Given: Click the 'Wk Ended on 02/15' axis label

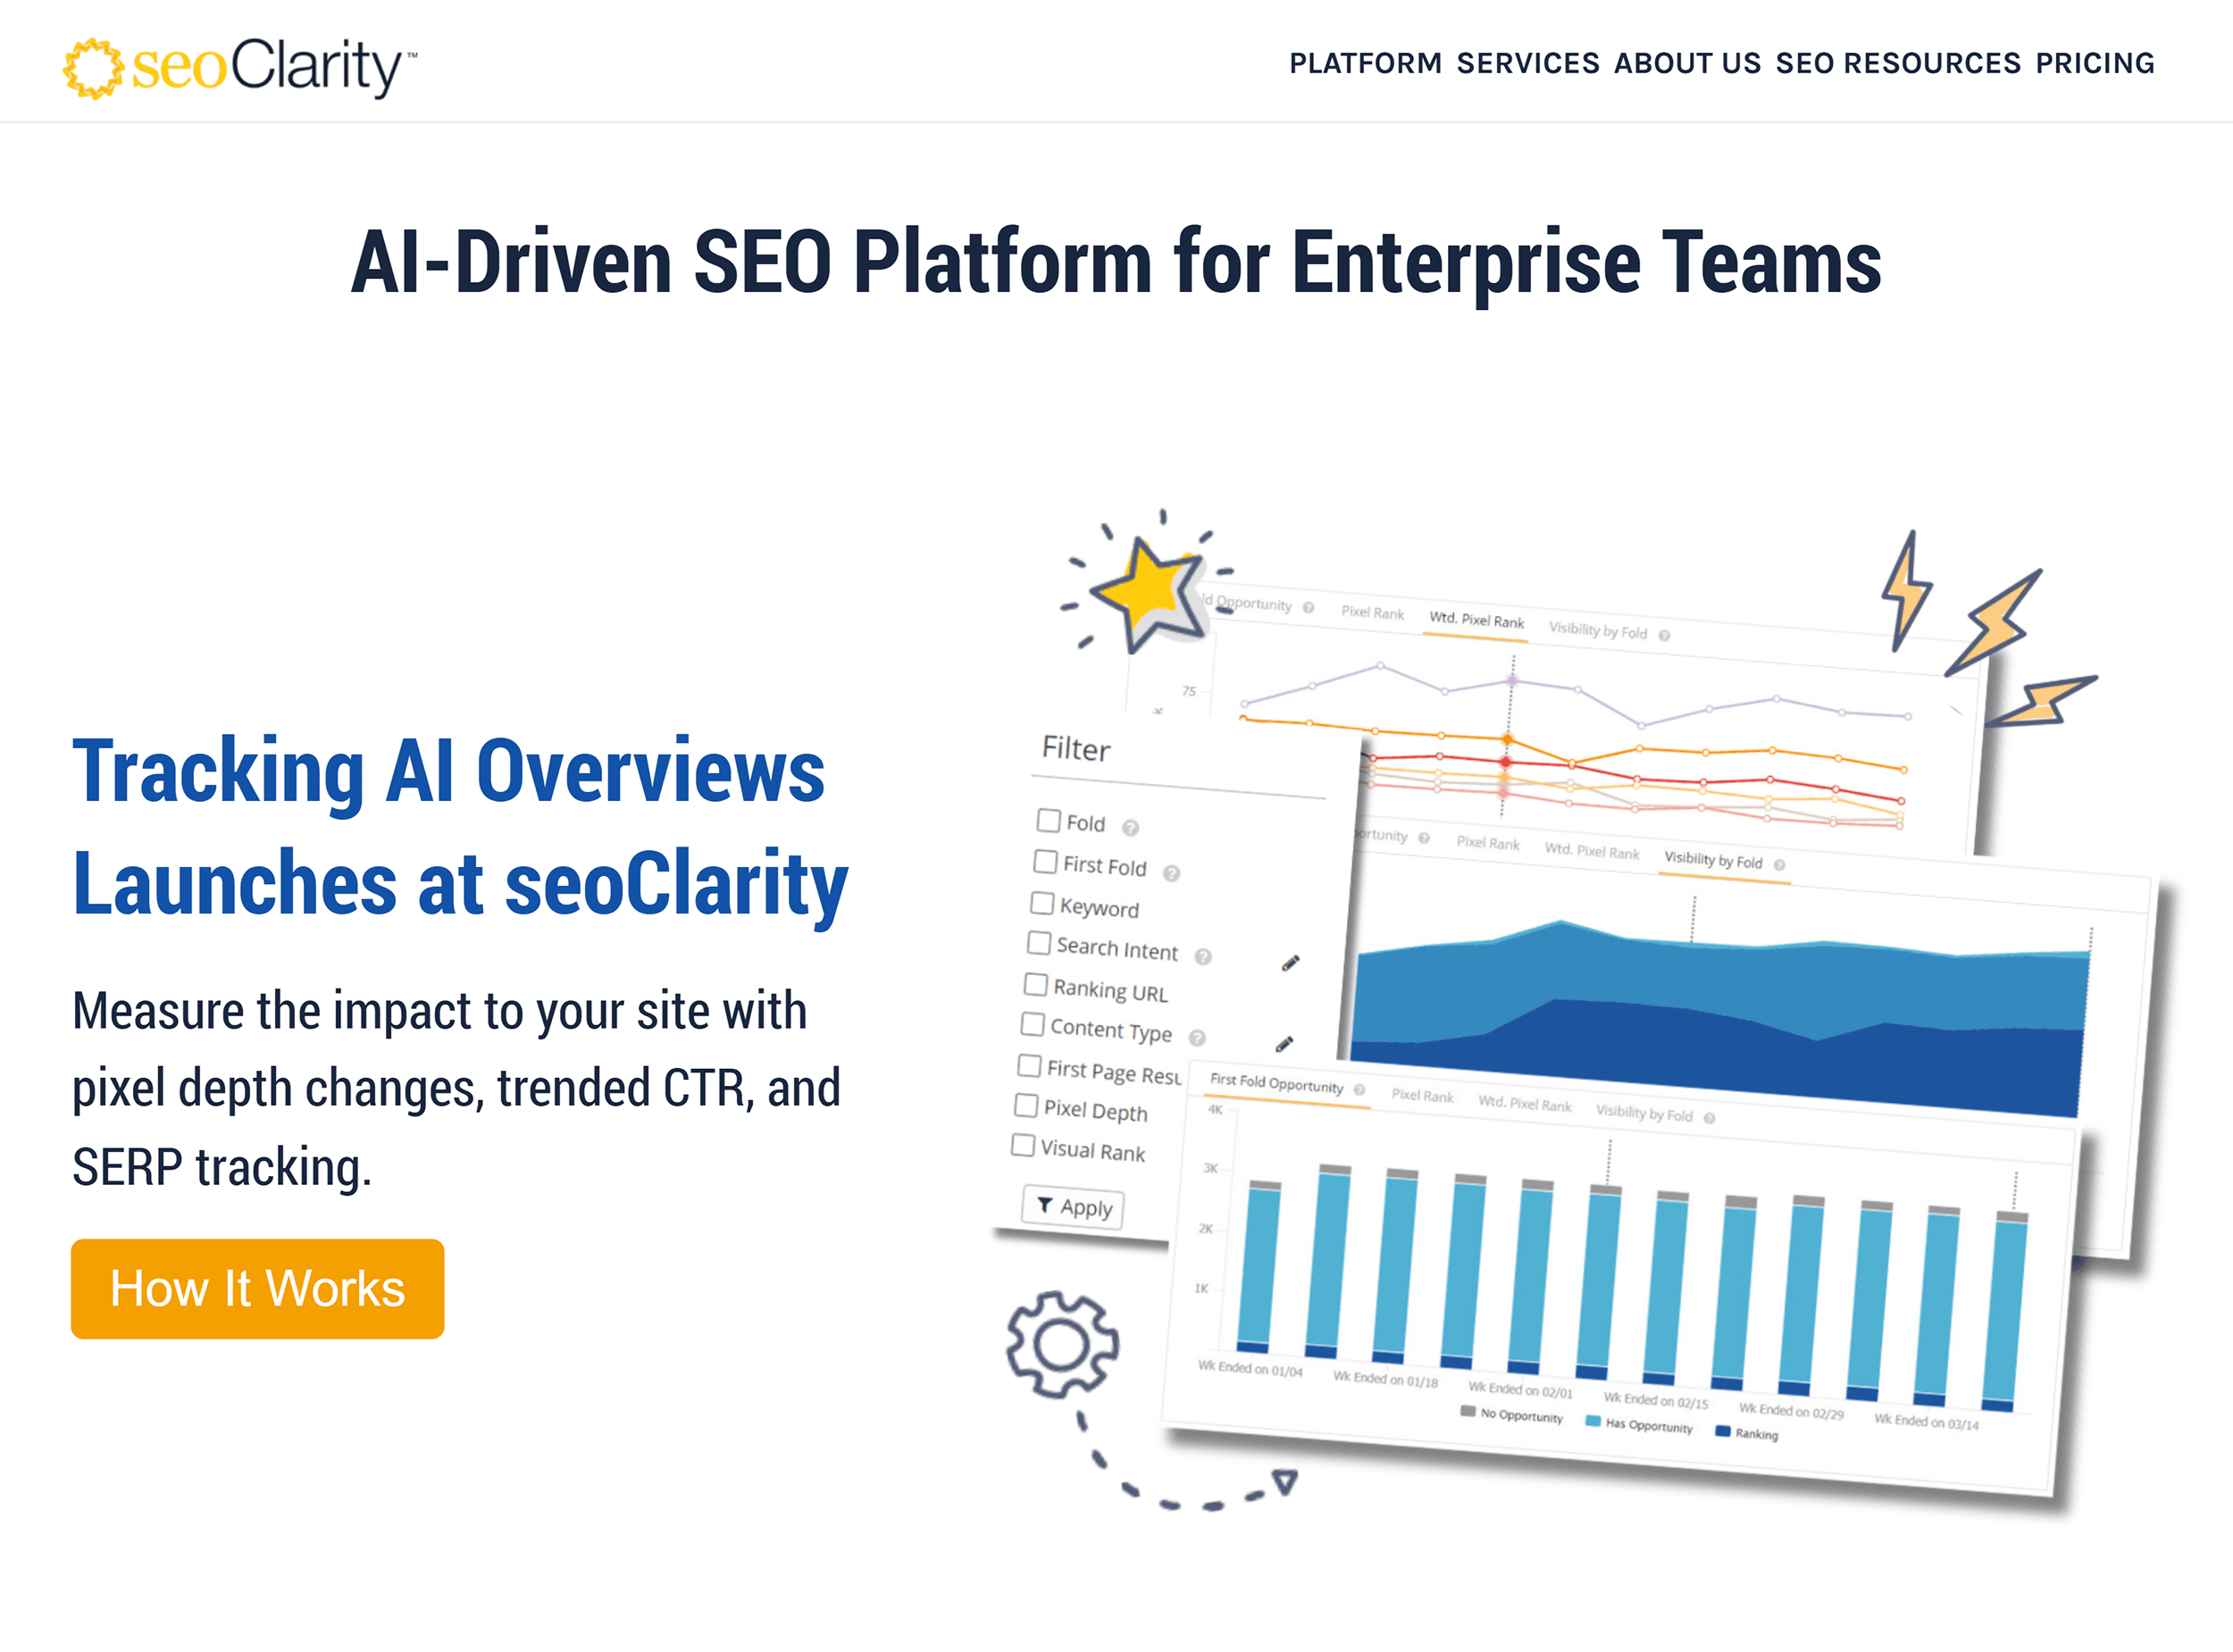Looking at the screenshot, I should click(x=1656, y=1400).
